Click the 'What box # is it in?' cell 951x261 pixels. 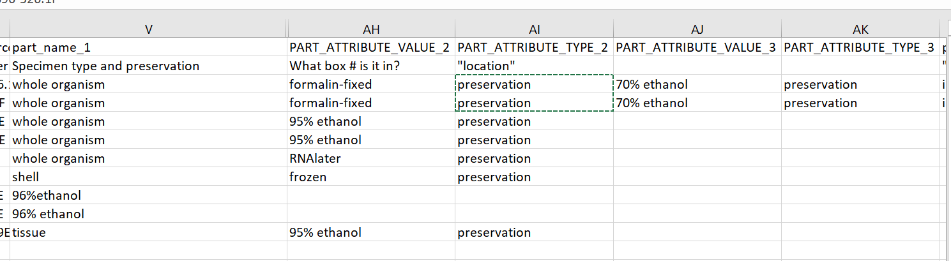pos(371,66)
